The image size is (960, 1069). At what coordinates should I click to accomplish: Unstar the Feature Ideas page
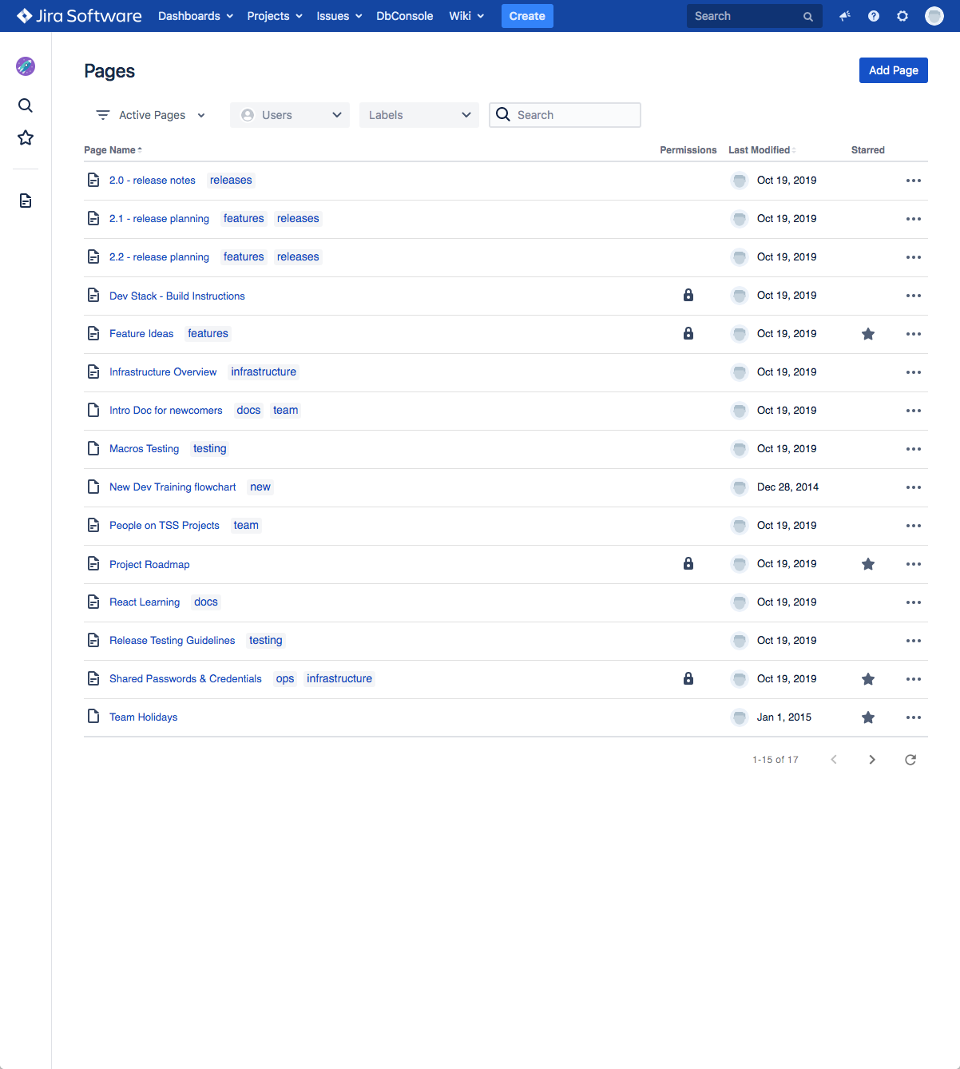coord(868,334)
